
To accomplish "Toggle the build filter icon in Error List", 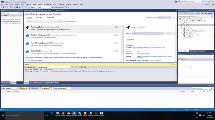I will pyautogui.click(x=51, y=88).
